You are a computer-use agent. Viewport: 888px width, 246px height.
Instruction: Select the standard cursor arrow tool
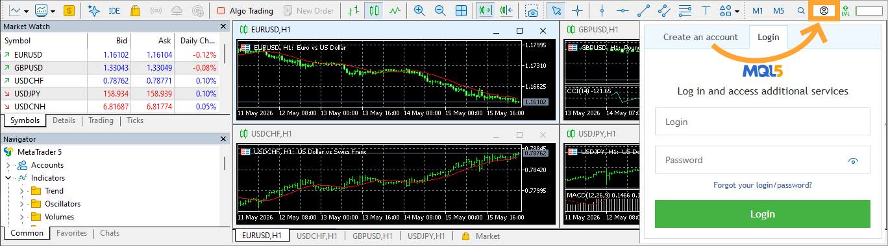(556, 10)
